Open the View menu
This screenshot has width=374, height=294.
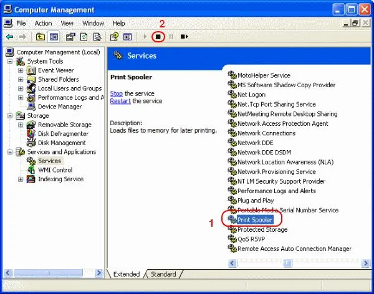[x=67, y=24]
